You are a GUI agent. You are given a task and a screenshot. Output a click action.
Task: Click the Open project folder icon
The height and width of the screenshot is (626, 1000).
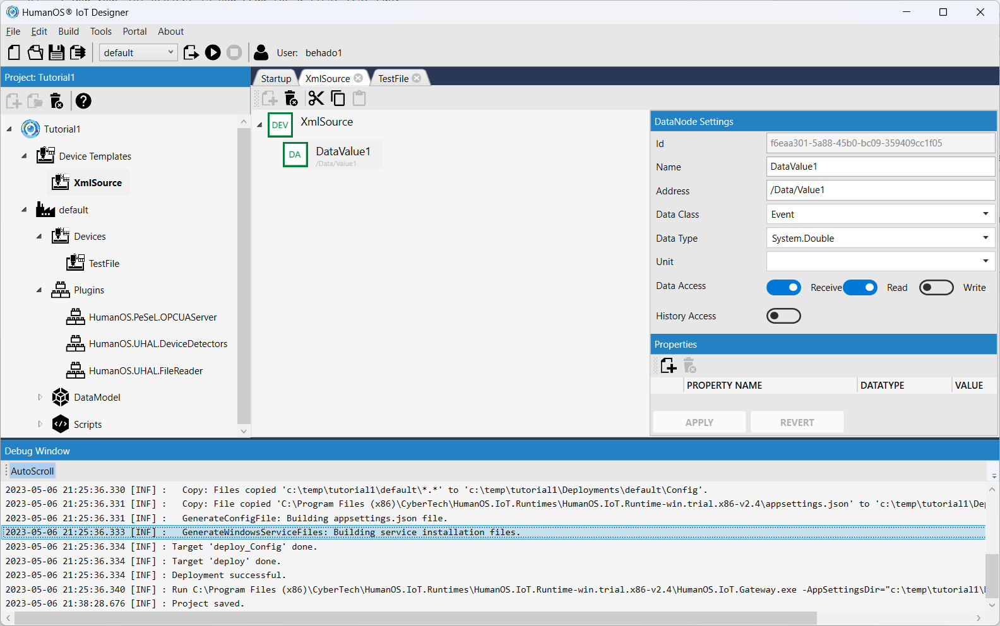[x=35, y=52]
